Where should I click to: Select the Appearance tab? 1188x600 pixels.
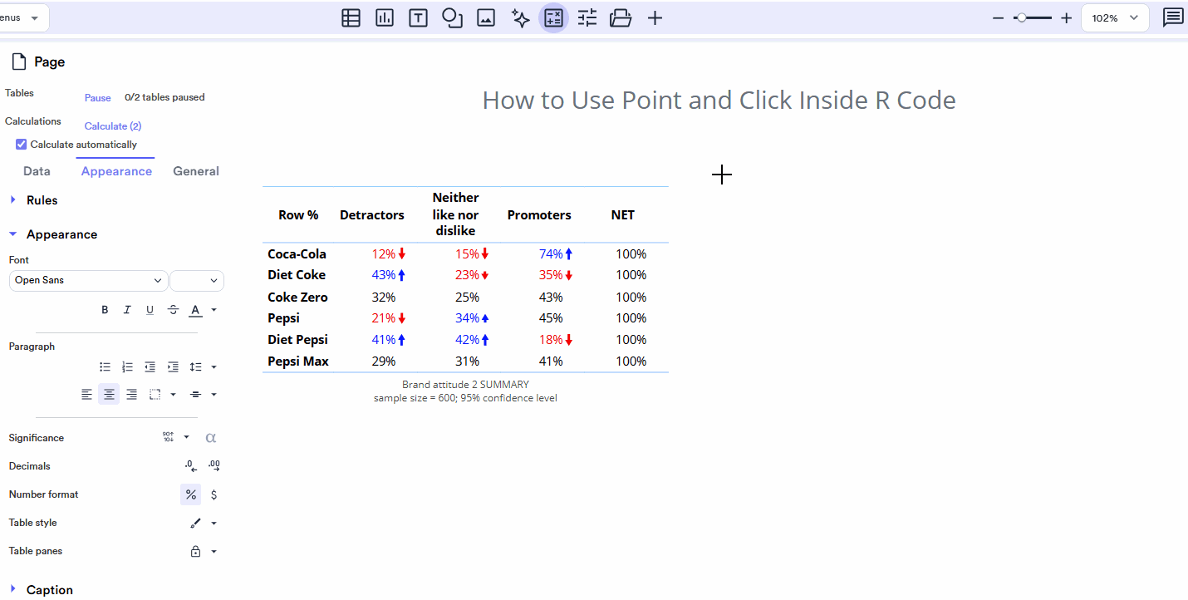point(116,171)
